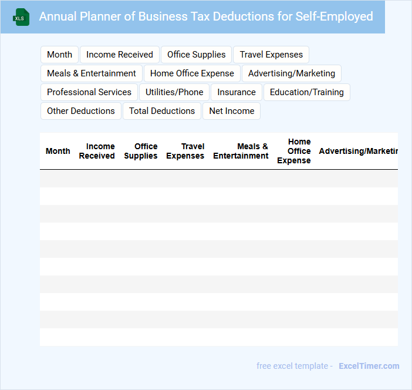This screenshot has height=390, width=412.
Task: Choose the Utilities/Phone tag
Action: coord(174,92)
